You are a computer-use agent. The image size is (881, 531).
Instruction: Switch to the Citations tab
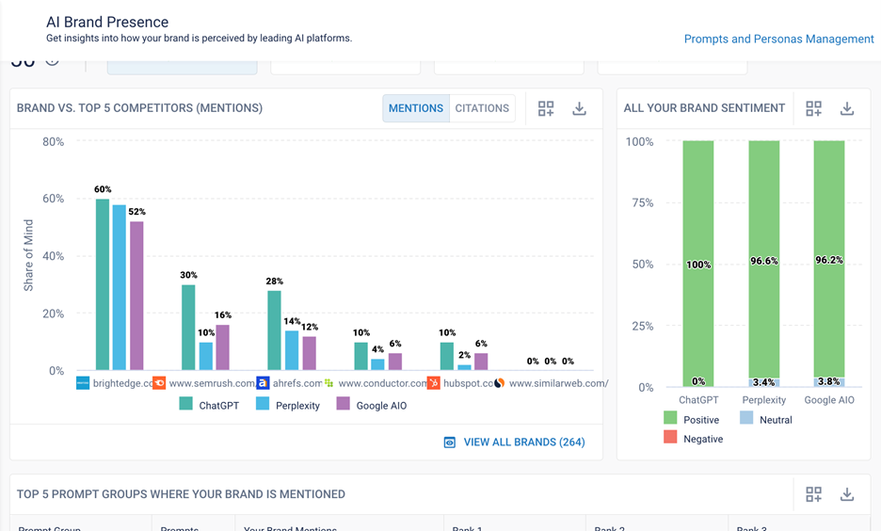482,108
